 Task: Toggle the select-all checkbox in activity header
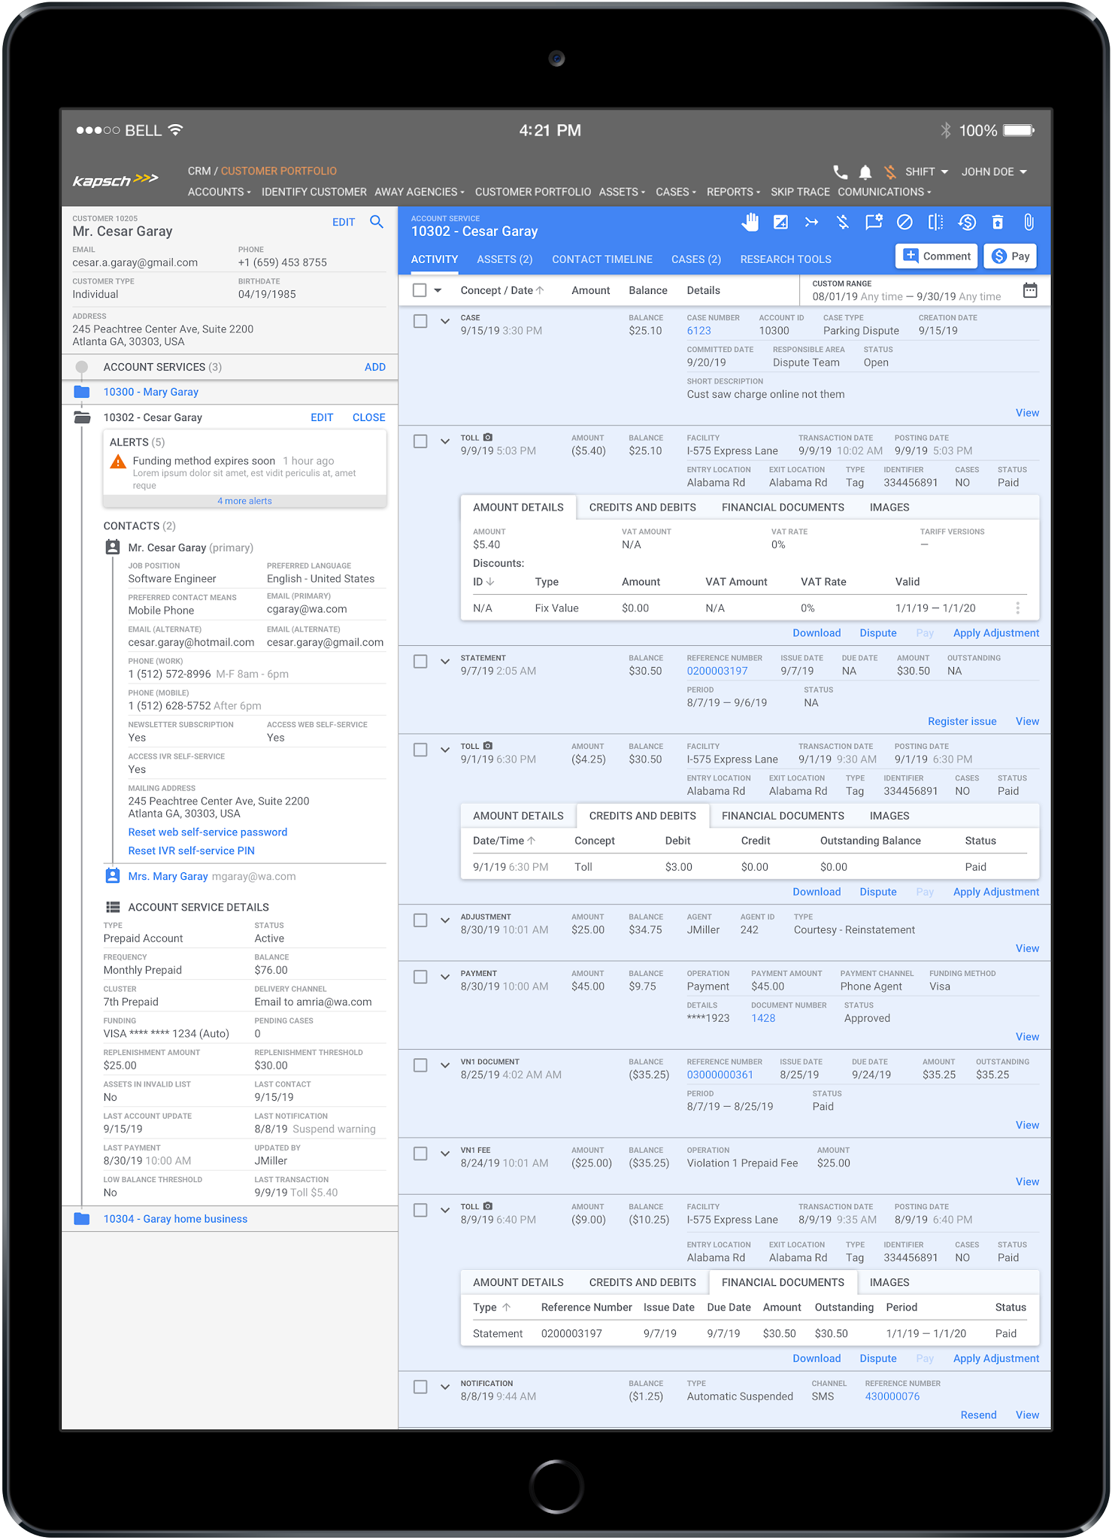420,290
